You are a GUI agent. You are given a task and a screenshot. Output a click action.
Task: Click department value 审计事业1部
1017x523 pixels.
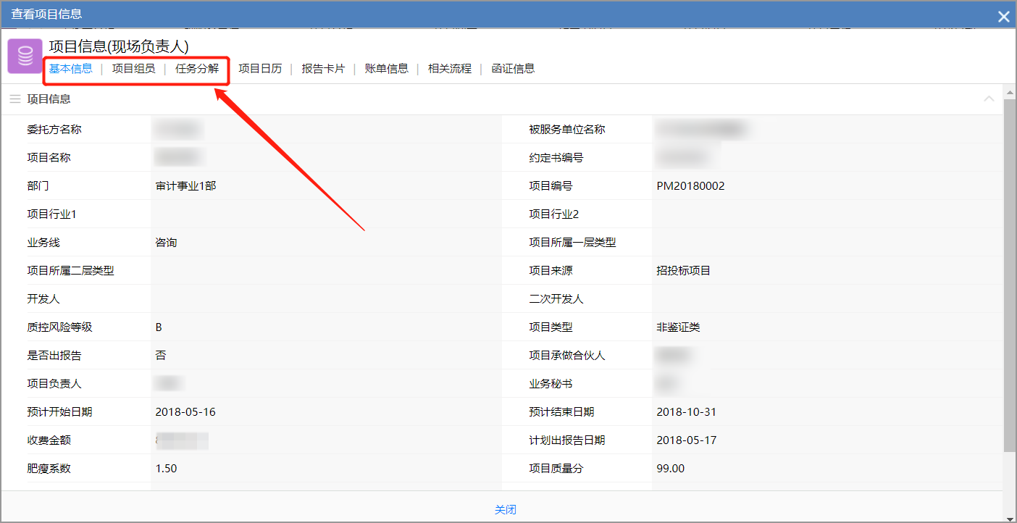click(185, 186)
